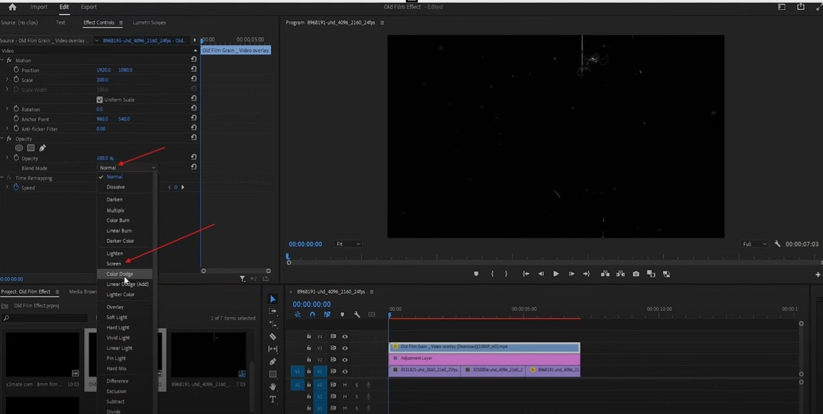The image size is (823, 414).
Task: Reset the Opacity effect with its reset arrow
Action: pos(194,139)
